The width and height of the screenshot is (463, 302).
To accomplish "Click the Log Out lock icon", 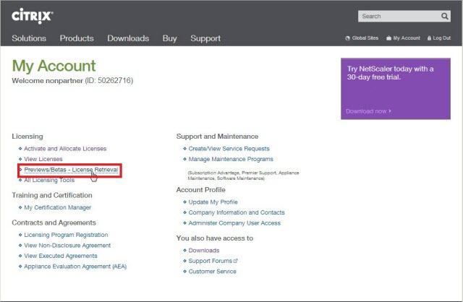I will pyautogui.click(x=427, y=38).
